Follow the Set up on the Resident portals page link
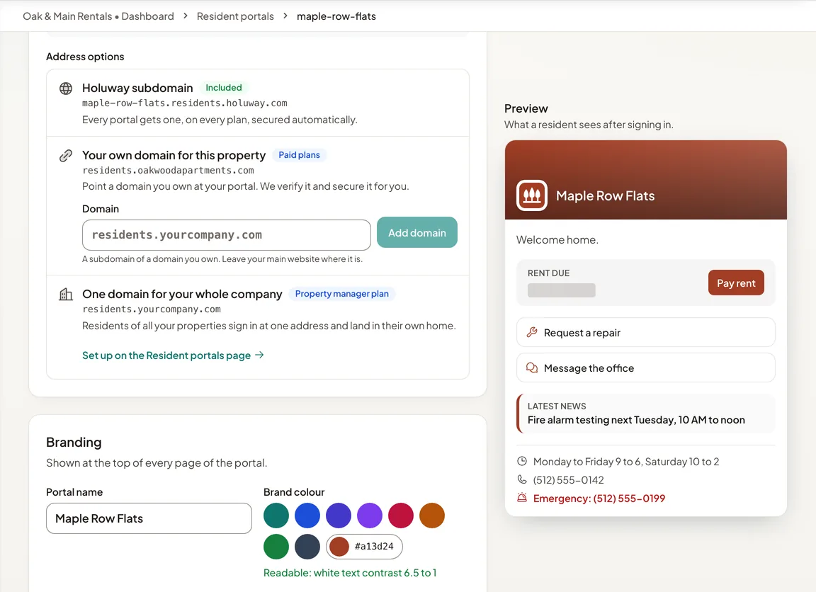 click(x=174, y=355)
